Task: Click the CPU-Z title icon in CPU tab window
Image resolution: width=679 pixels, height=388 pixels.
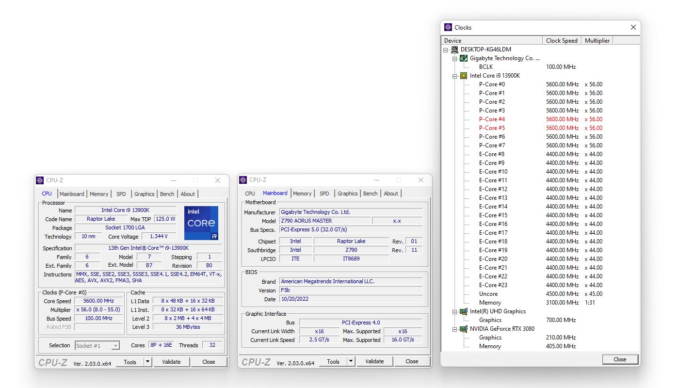Action: 40,180
